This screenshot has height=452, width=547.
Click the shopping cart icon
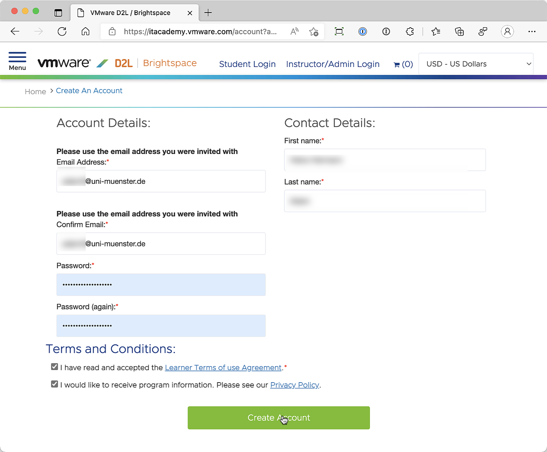[397, 64]
